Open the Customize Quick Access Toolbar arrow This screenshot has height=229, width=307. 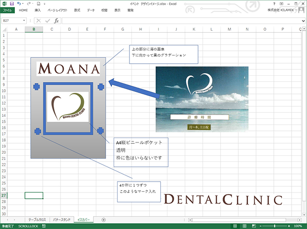pos(45,4)
